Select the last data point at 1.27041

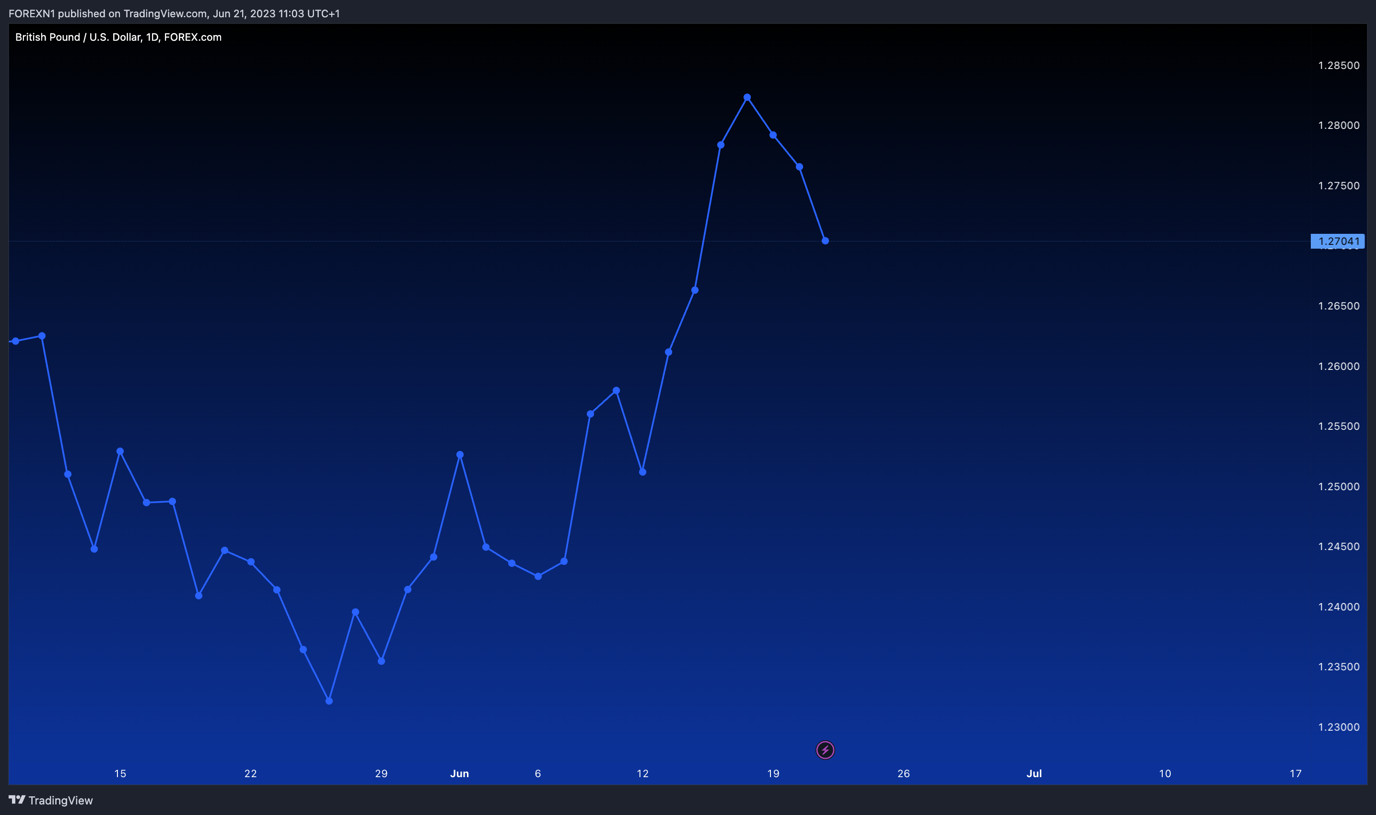coord(825,241)
